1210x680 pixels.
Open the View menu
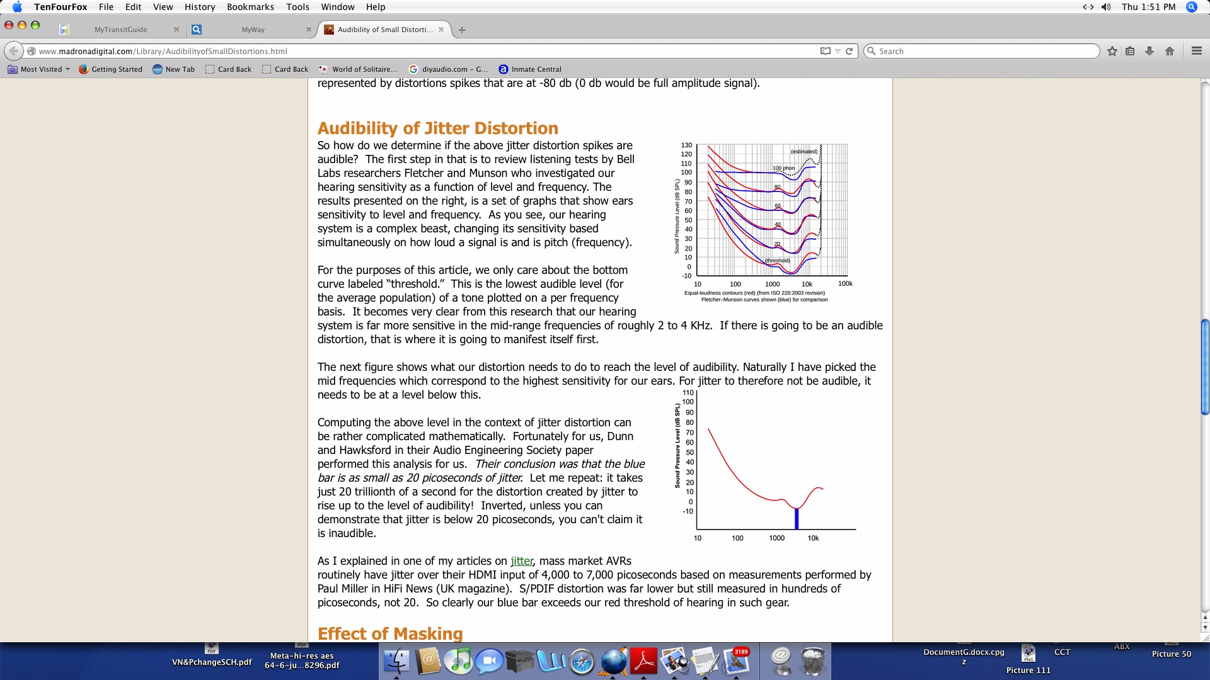pos(163,7)
